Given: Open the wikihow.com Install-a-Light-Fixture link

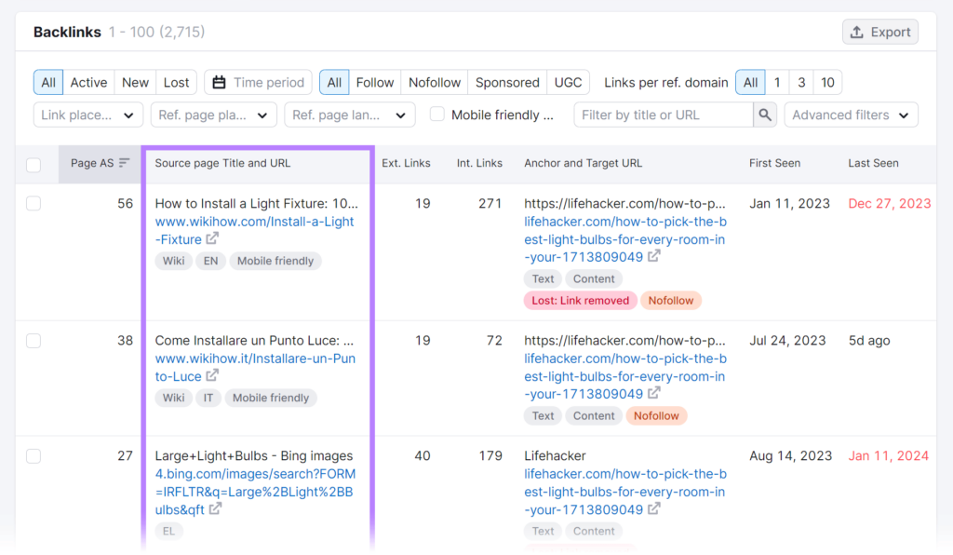Looking at the screenshot, I should point(254,230).
